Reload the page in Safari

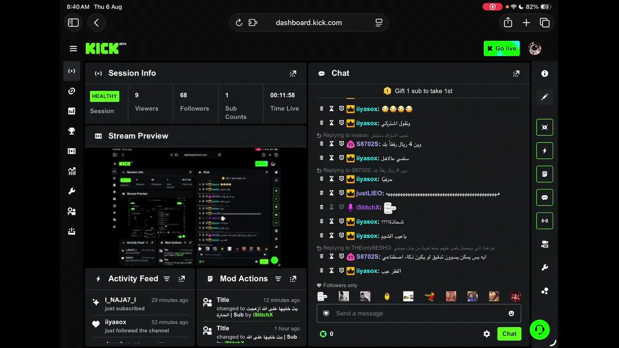coord(239,23)
